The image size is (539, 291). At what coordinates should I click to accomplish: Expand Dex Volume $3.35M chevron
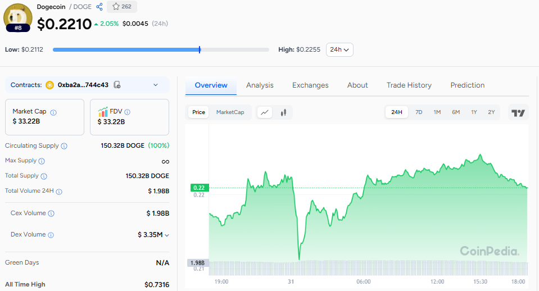[167, 235]
